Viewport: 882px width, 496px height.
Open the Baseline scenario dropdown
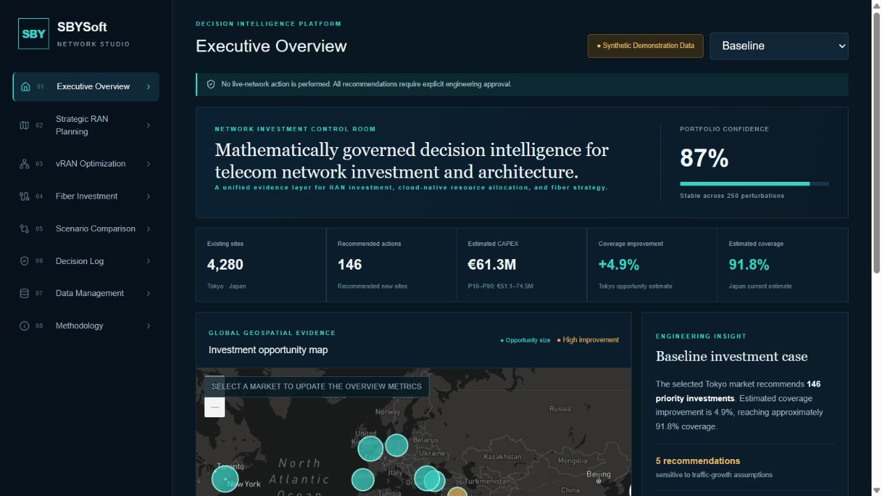pyautogui.click(x=779, y=46)
